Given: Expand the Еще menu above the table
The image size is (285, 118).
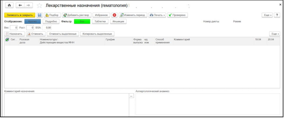Looking at the screenshot, I should click(x=274, y=34).
